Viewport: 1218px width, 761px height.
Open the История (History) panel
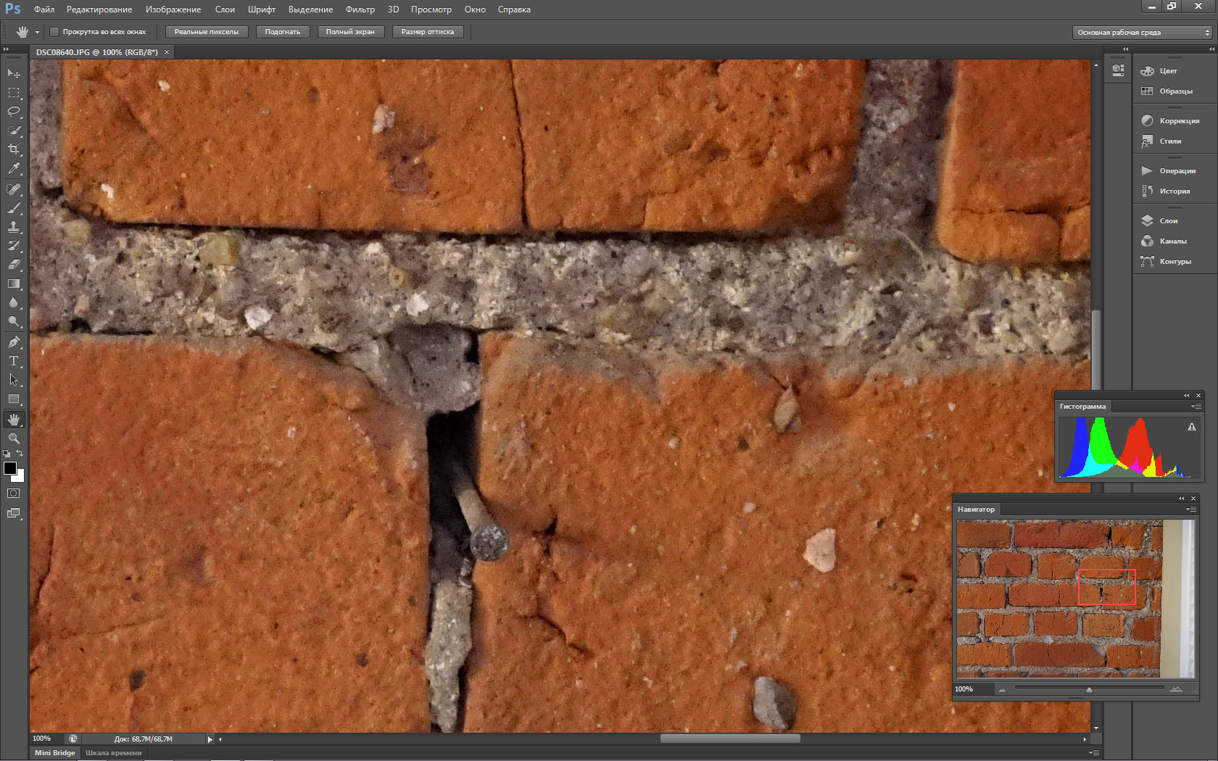(x=1174, y=191)
